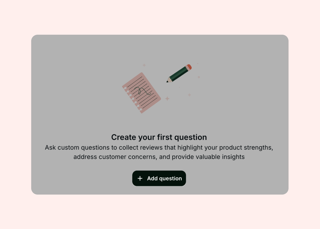Screen dimensions: 320x229
Task: Click the red eraser end of pencil
Action: pos(189,67)
